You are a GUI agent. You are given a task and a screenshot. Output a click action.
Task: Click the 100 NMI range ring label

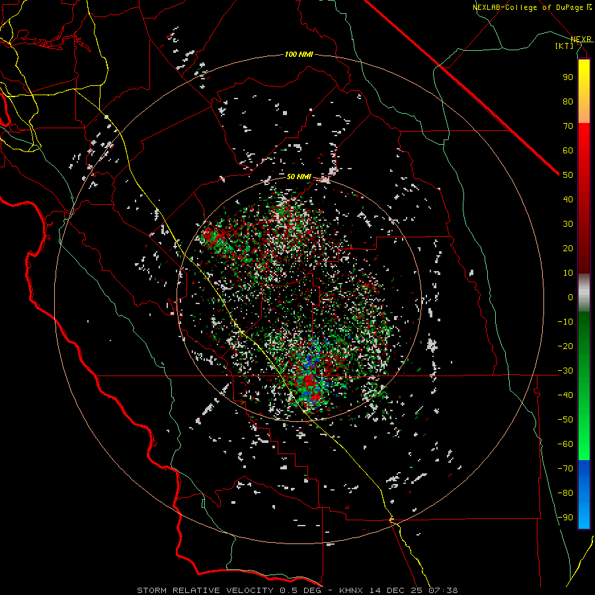point(299,55)
